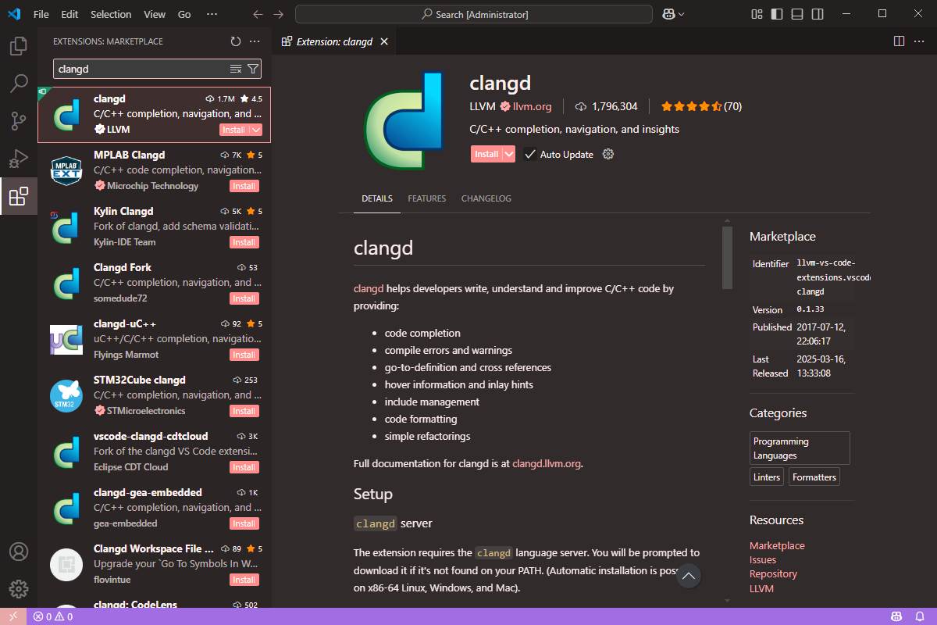The image size is (937, 625).
Task: Go back with the navigation arrow
Action: (258, 14)
